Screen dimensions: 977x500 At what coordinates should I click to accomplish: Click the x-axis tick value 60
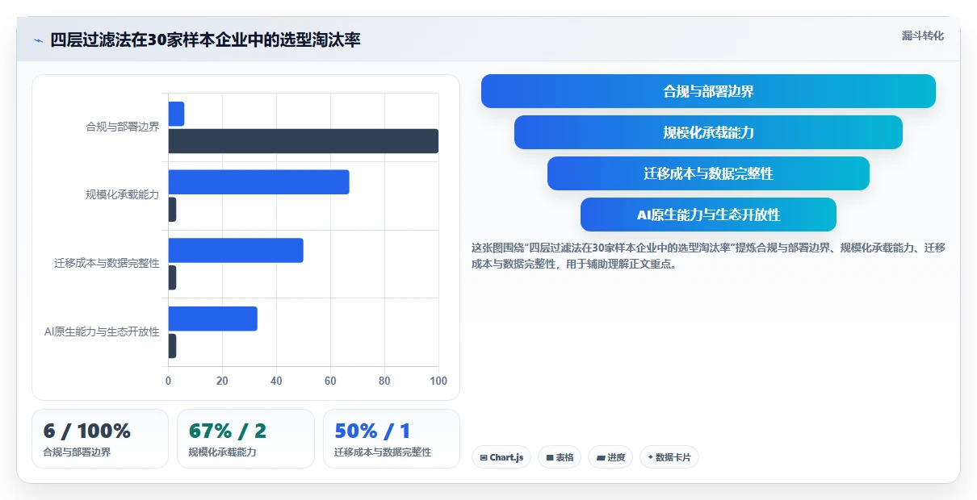pyautogui.click(x=330, y=381)
